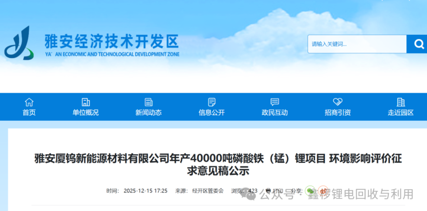Open the 信息公开 navigation item

212,107
